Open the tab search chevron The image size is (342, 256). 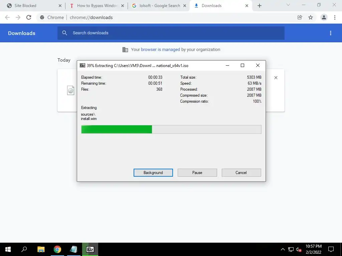[x=288, y=5]
